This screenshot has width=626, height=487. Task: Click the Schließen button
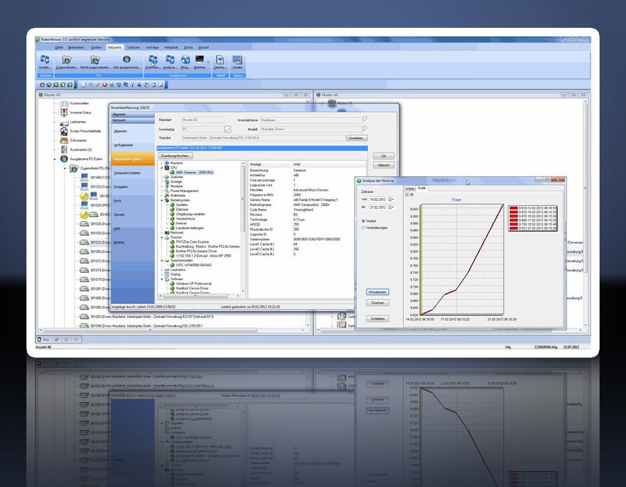[x=377, y=319]
